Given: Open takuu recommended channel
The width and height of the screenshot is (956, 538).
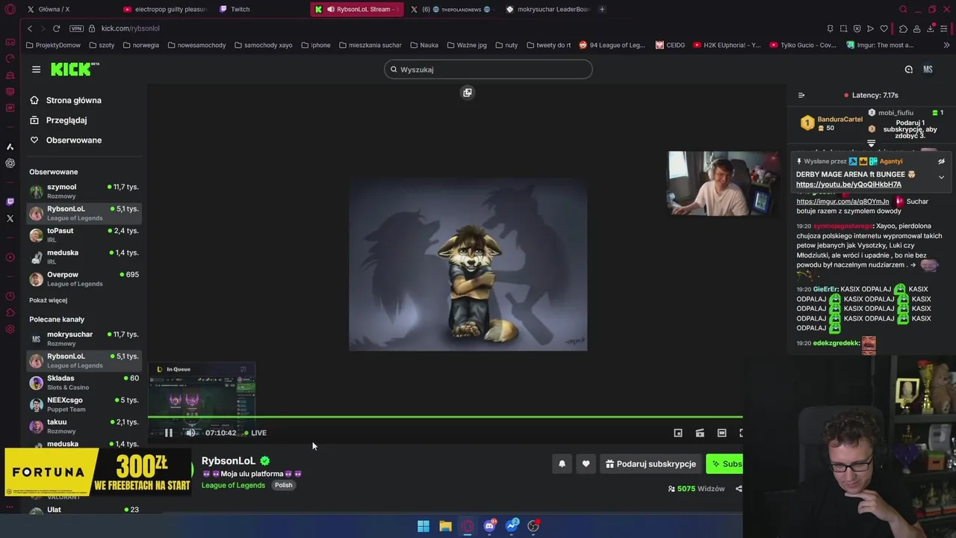Looking at the screenshot, I should coord(84,426).
